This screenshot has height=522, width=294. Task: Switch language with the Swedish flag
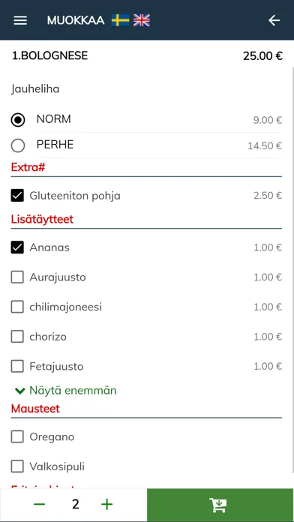(120, 20)
